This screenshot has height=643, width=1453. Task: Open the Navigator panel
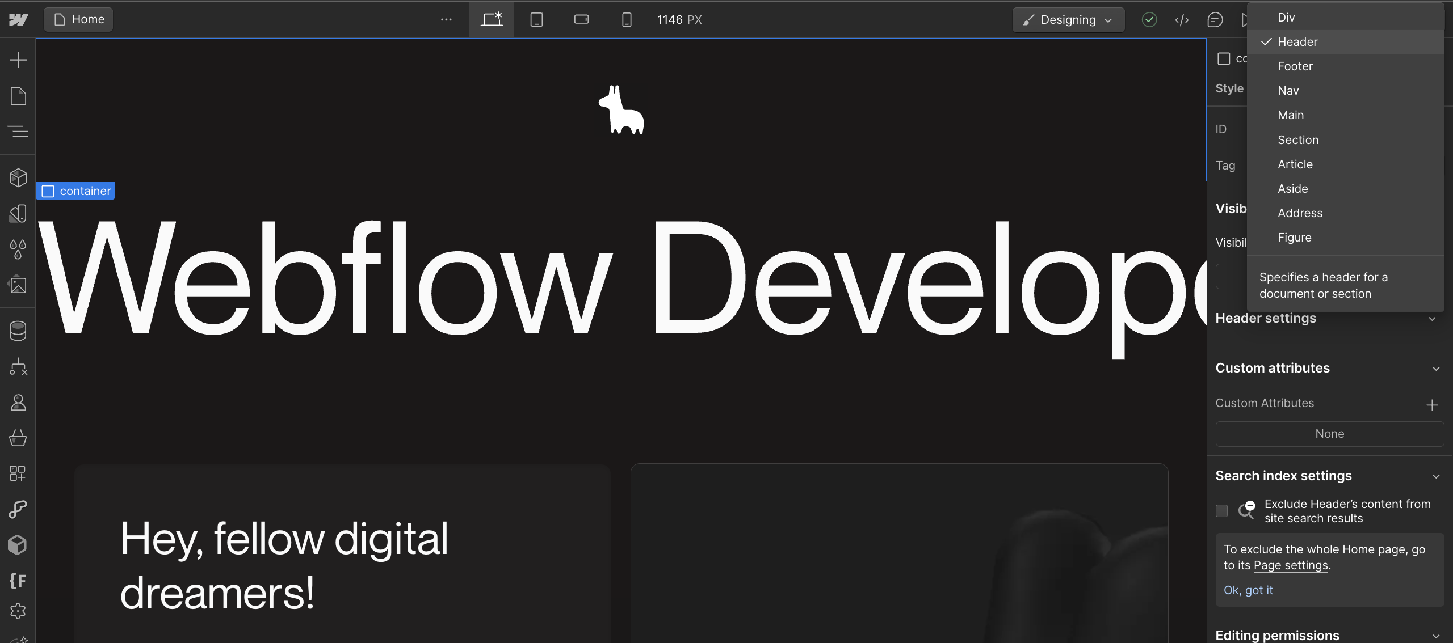(18, 132)
